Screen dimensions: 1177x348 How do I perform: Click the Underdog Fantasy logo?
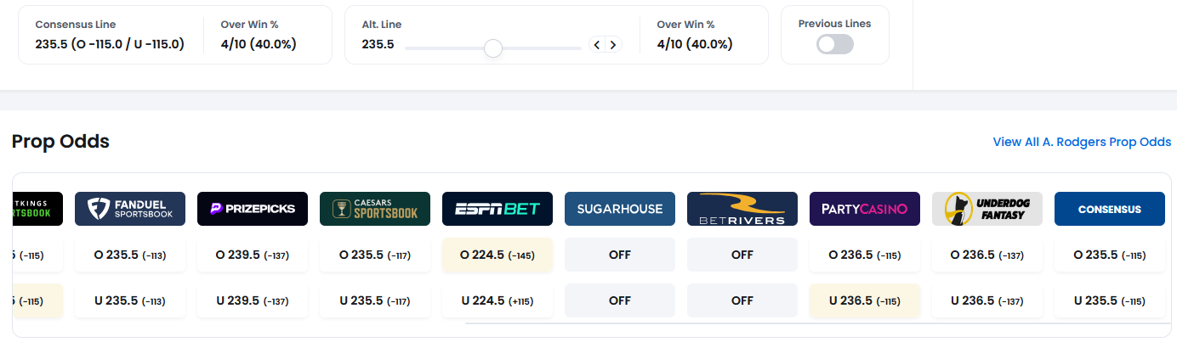click(x=987, y=209)
